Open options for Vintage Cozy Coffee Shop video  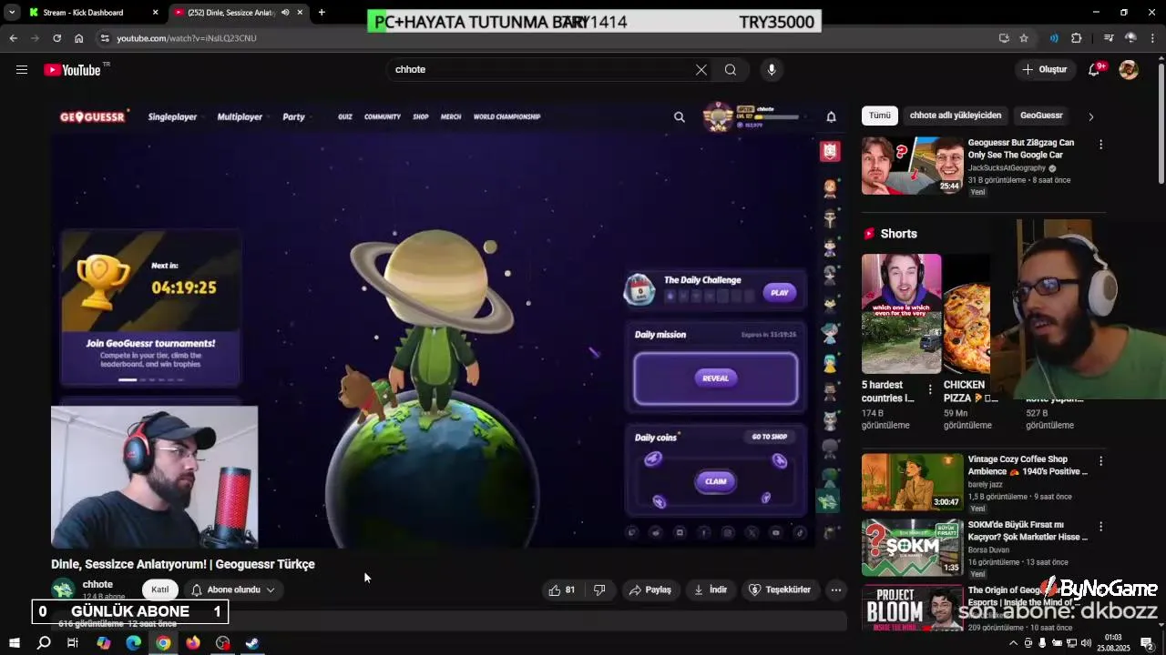1100,461
